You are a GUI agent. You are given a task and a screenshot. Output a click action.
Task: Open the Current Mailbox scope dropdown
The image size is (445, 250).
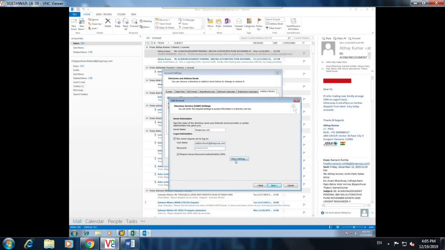click(303, 38)
